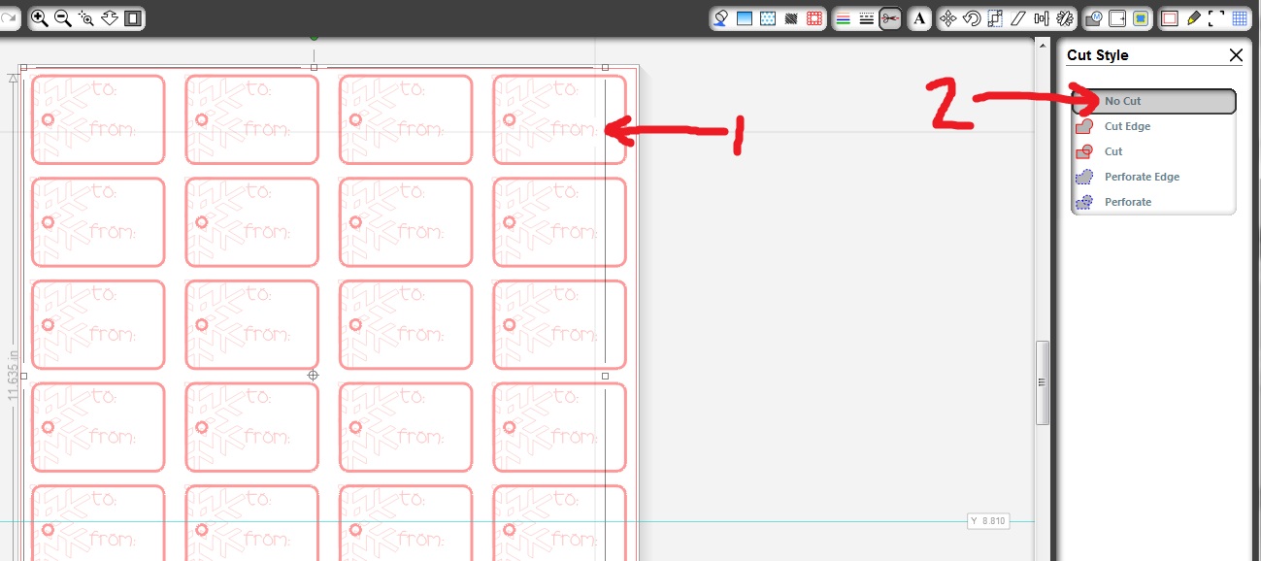Select the Drag Zoom arrow tool

[x=110, y=17]
